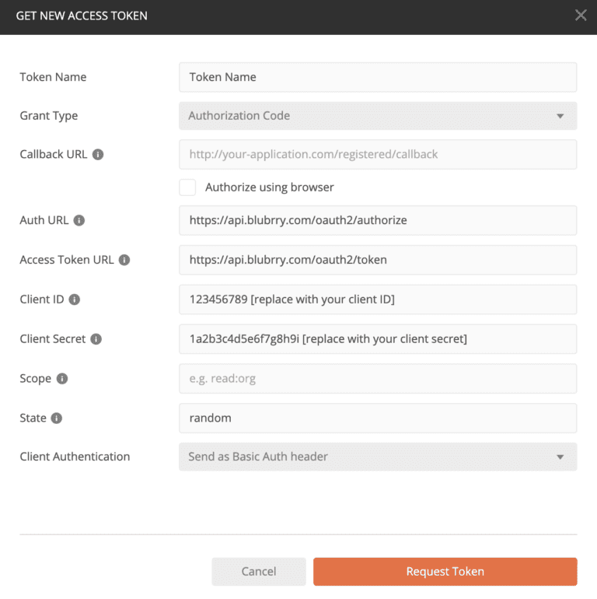Click the Client Secret info icon
This screenshot has height=599, width=597.
[96, 339]
